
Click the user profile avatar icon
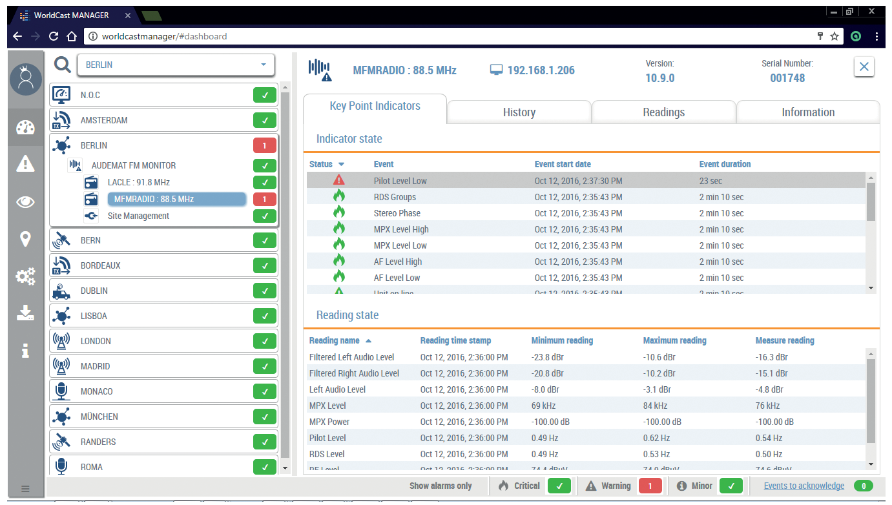tap(26, 79)
